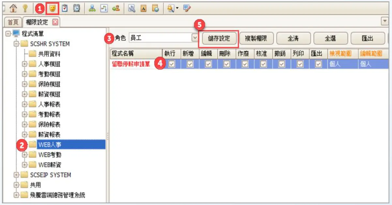The image size is (392, 205).
Task: Switch to the 首頁 tab
Action: coord(13,22)
